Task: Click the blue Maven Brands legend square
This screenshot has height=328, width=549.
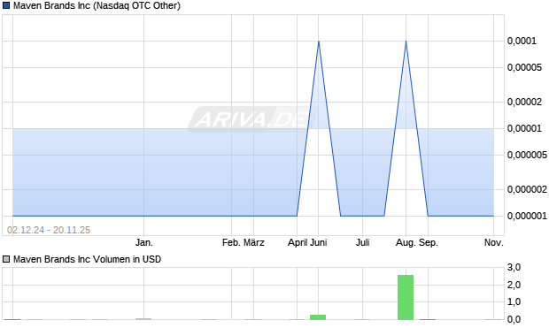Action: pos(6,5)
